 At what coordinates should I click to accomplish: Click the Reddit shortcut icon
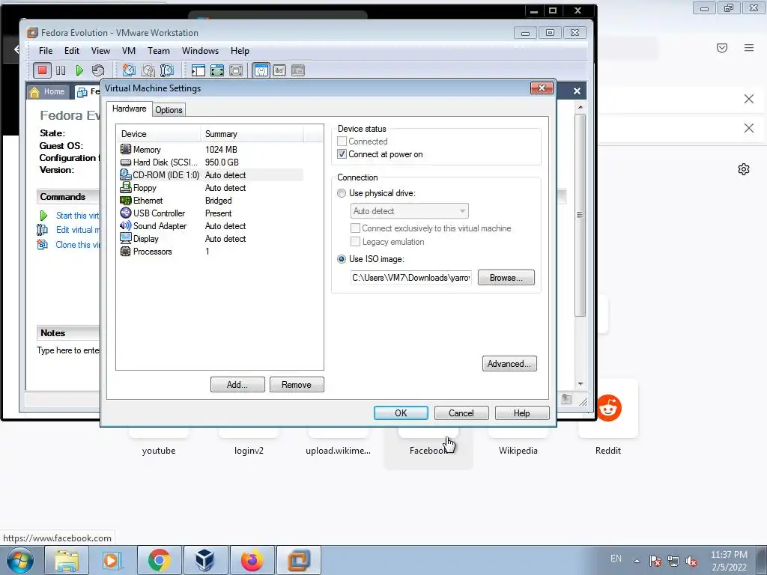(608, 408)
